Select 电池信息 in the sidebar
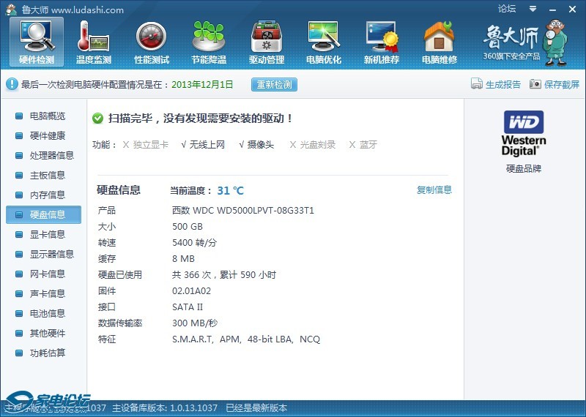This screenshot has height=417, width=586. [43, 314]
